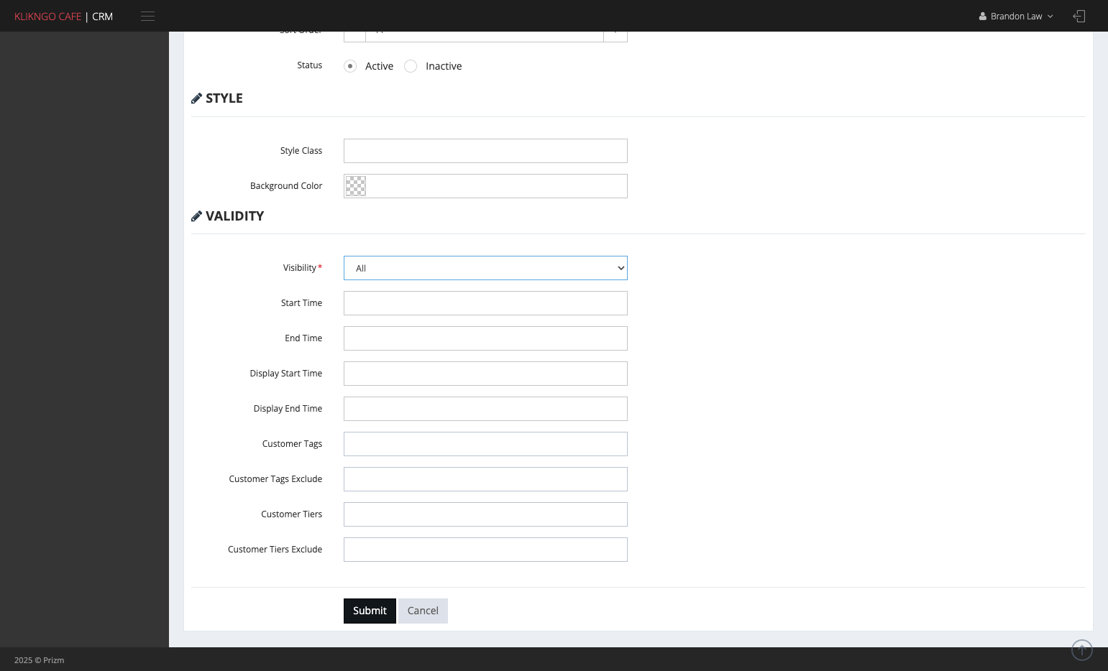
Task: Click the Customer Tiers Exclude field
Action: pyautogui.click(x=485, y=550)
